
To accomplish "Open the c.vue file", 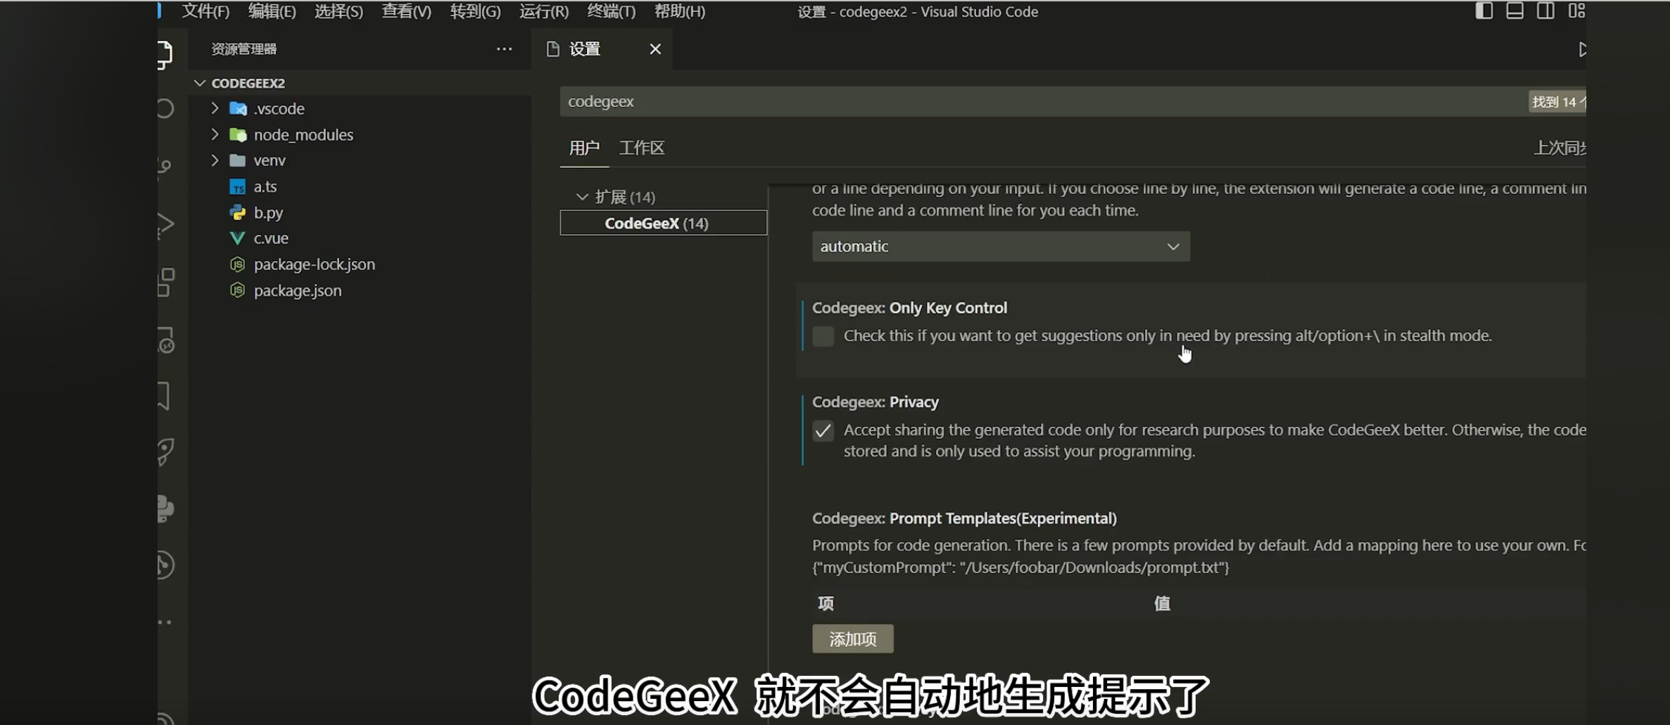I will [271, 238].
